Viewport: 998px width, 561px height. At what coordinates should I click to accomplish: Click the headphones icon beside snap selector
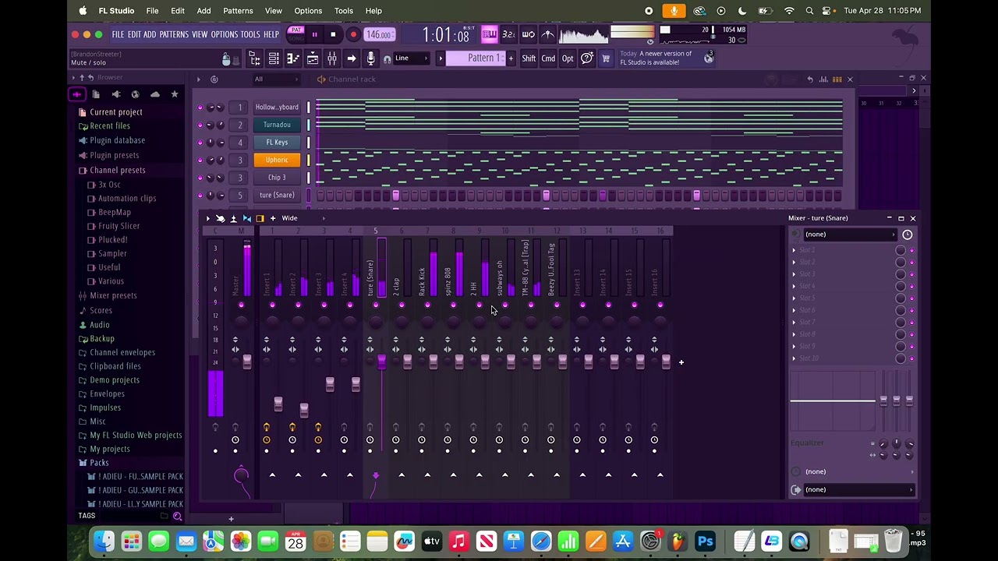tap(387, 59)
